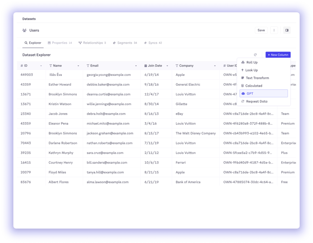This screenshot has width=313, height=243.
Task: Switch to the Segments tab
Action: click(x=124, y=43)
